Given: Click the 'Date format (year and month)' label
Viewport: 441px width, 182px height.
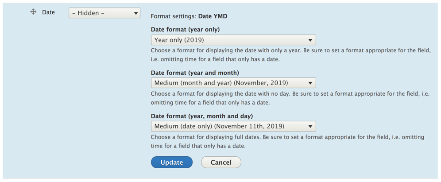Looking at the screenshot, I should pos(195,73).
